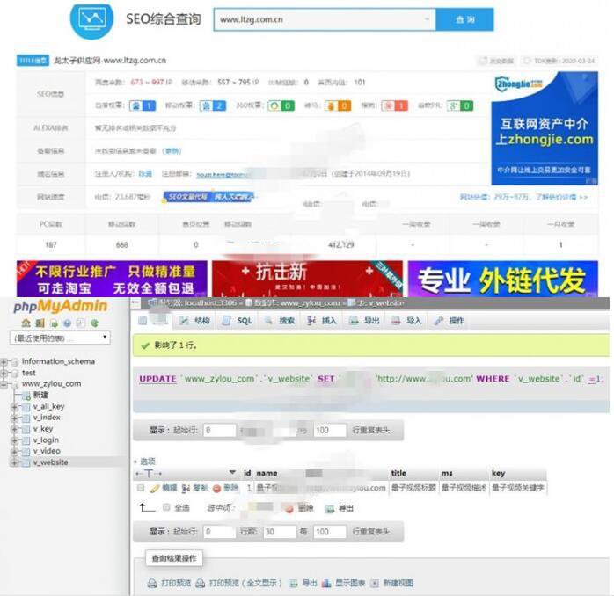
Task: Expand the v_all_key table node
Action: pyautogui.click(x=14, y=407)
